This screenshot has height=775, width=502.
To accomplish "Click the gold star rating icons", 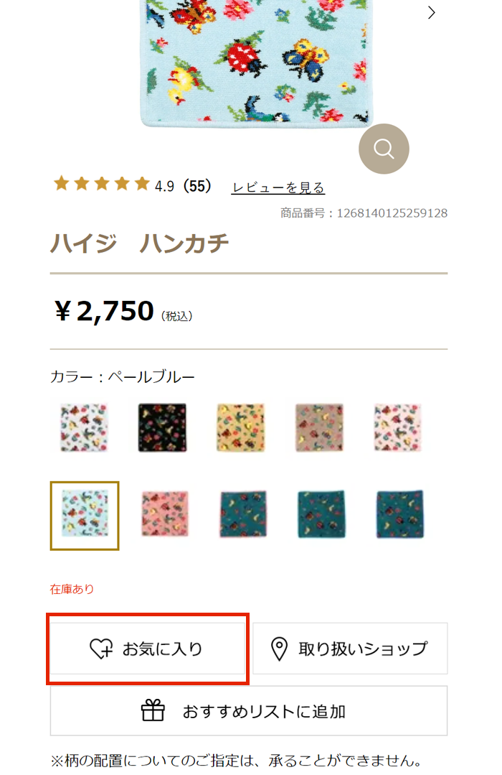I will [x=102, y=183].
